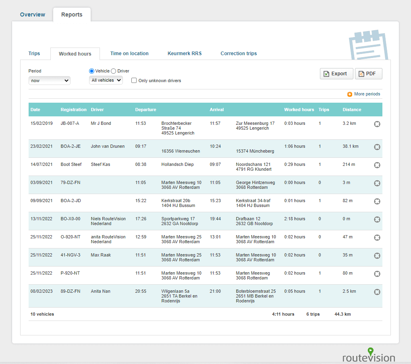Open location target icon for Boot Steef row
Screen dimensions: 411x364
pyautogui.click(x=377, y=165)
